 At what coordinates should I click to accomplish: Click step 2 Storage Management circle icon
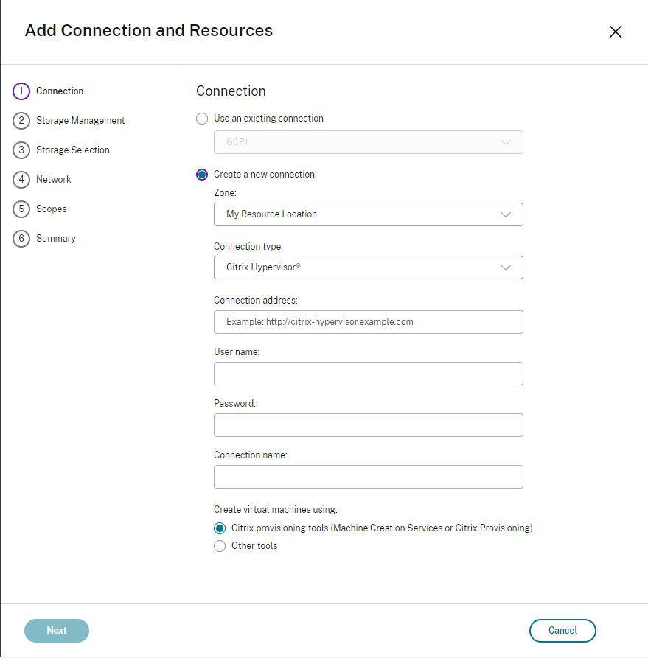pos(21,121)
